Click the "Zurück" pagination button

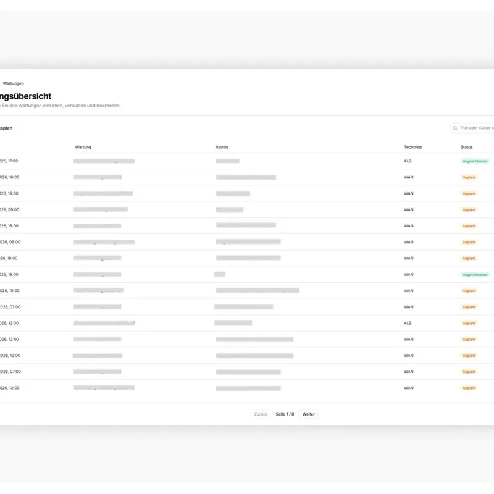click(262, 414)
